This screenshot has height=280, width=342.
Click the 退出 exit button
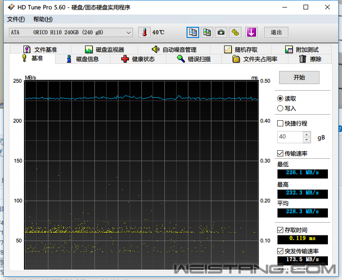coord(276,32)
